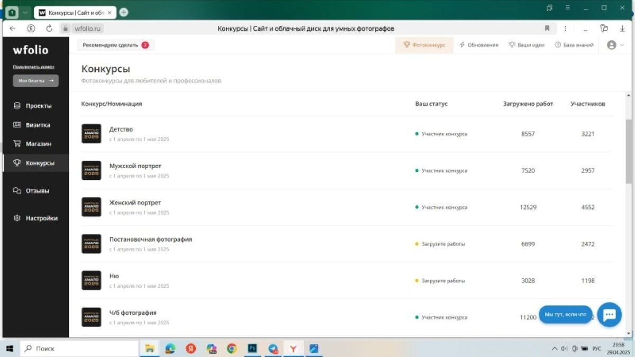
Task: Open Обновления in top bar
Action: (x=479, y=45)
